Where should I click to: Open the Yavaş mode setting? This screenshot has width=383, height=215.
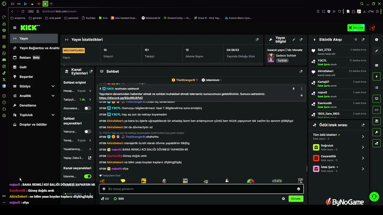point(77,140)
